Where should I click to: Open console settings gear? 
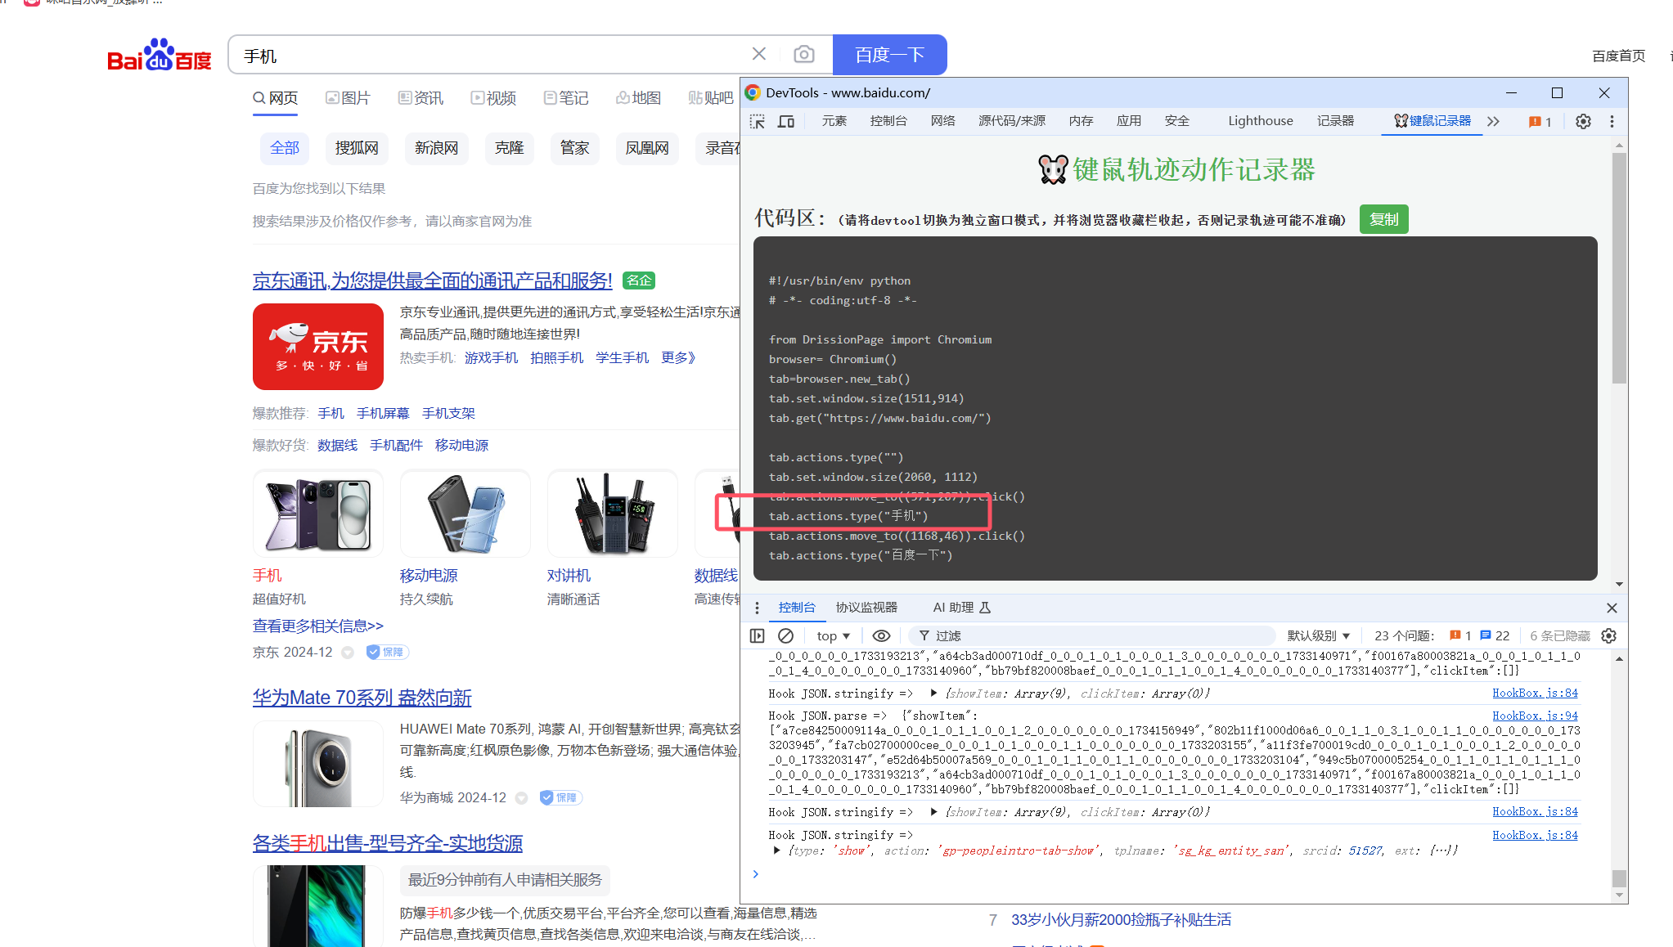point(1608,635)
